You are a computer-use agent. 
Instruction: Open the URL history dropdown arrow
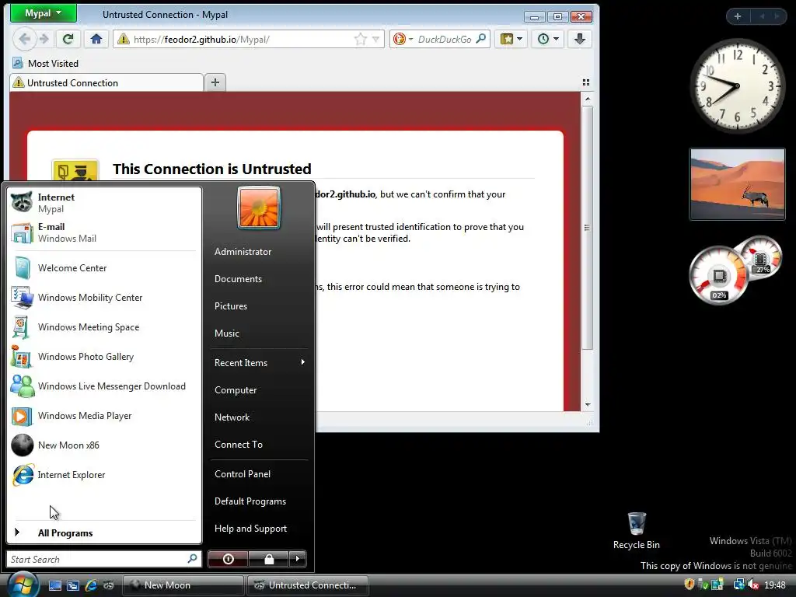pyautogui.click(x=375, y=39)
